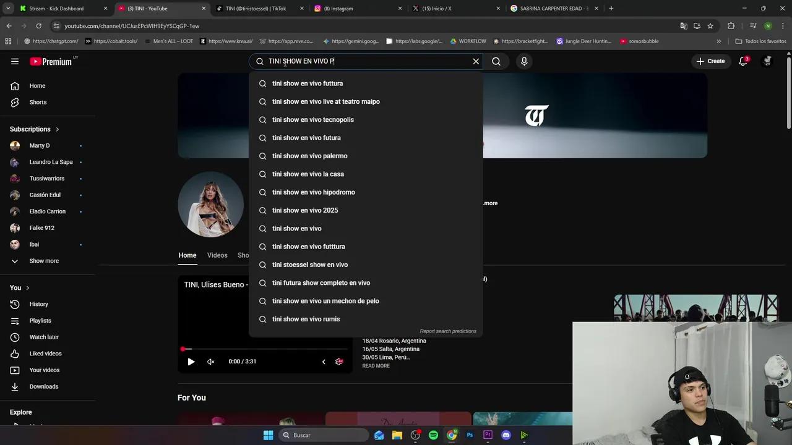Open the Create button menu
This screenshot has height=445, width=792.
[710, 61]
